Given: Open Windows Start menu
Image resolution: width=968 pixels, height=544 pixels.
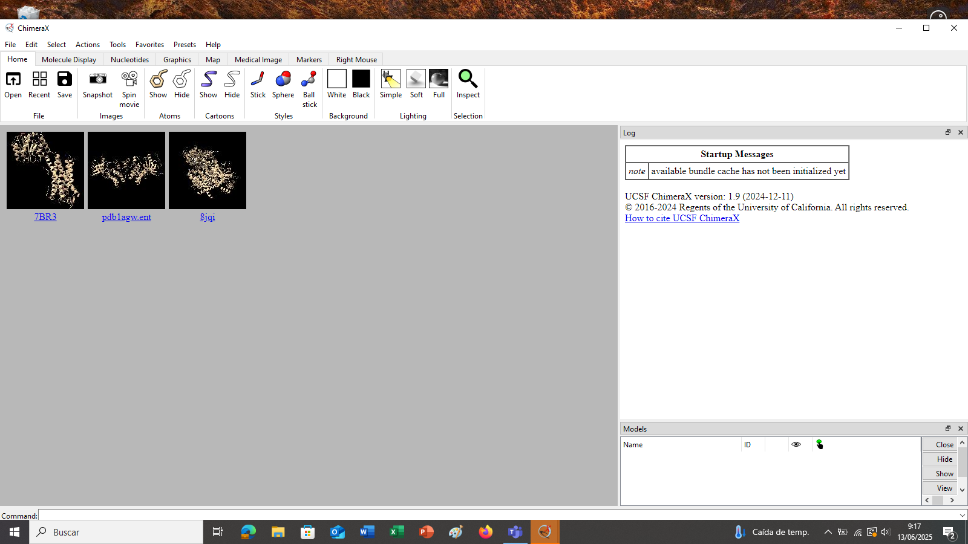Looking at the screenshot, I should pos(15,532).
